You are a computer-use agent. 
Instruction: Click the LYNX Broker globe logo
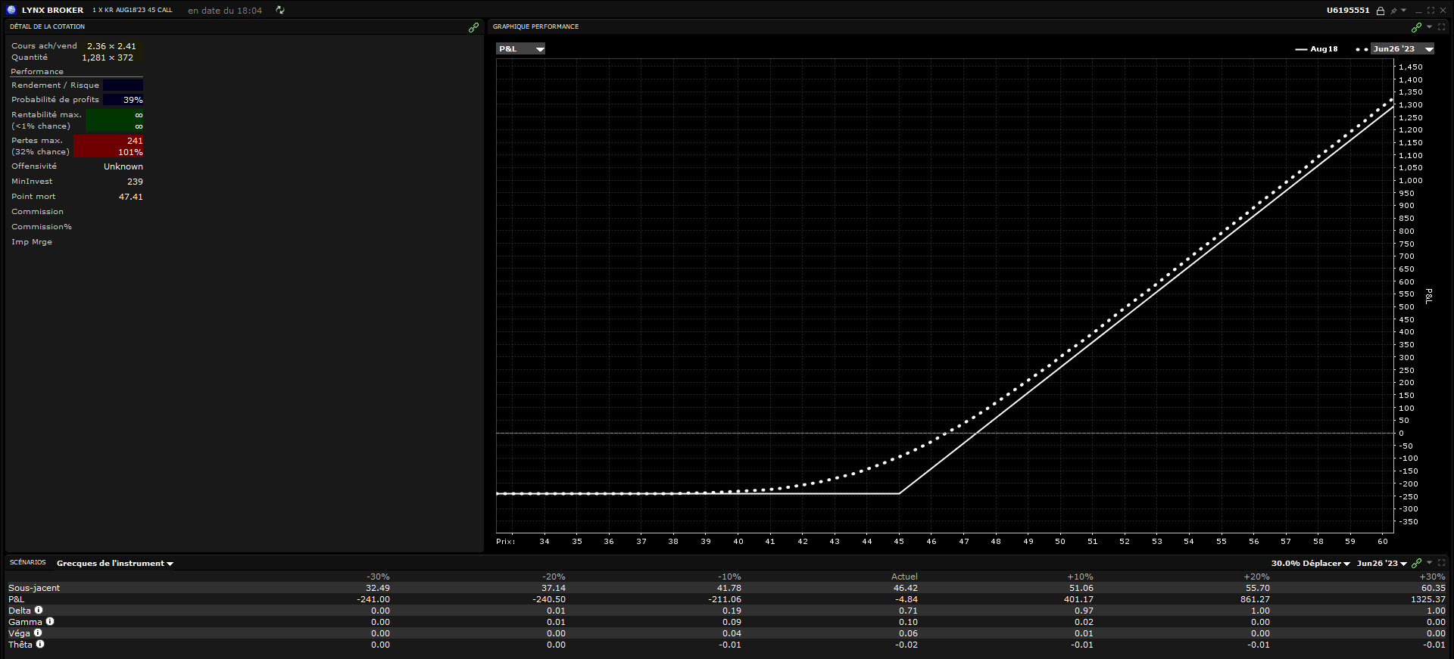click(11, 10)
